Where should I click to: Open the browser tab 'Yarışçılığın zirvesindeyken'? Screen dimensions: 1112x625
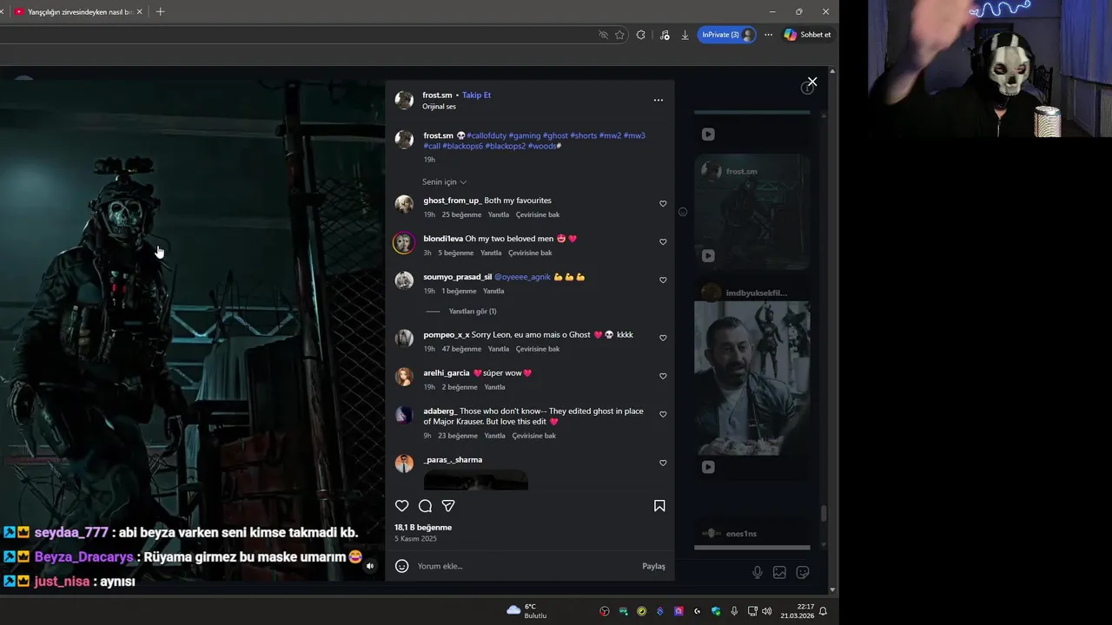78,12
